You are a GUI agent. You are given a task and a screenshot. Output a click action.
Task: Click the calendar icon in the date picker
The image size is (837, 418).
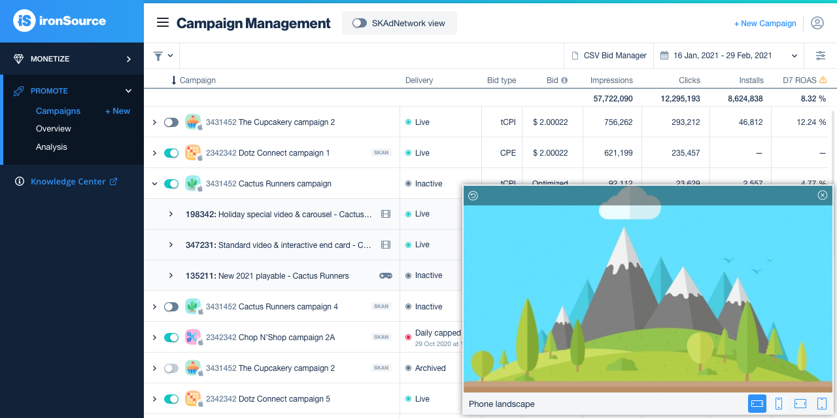[x=664, y=56]
